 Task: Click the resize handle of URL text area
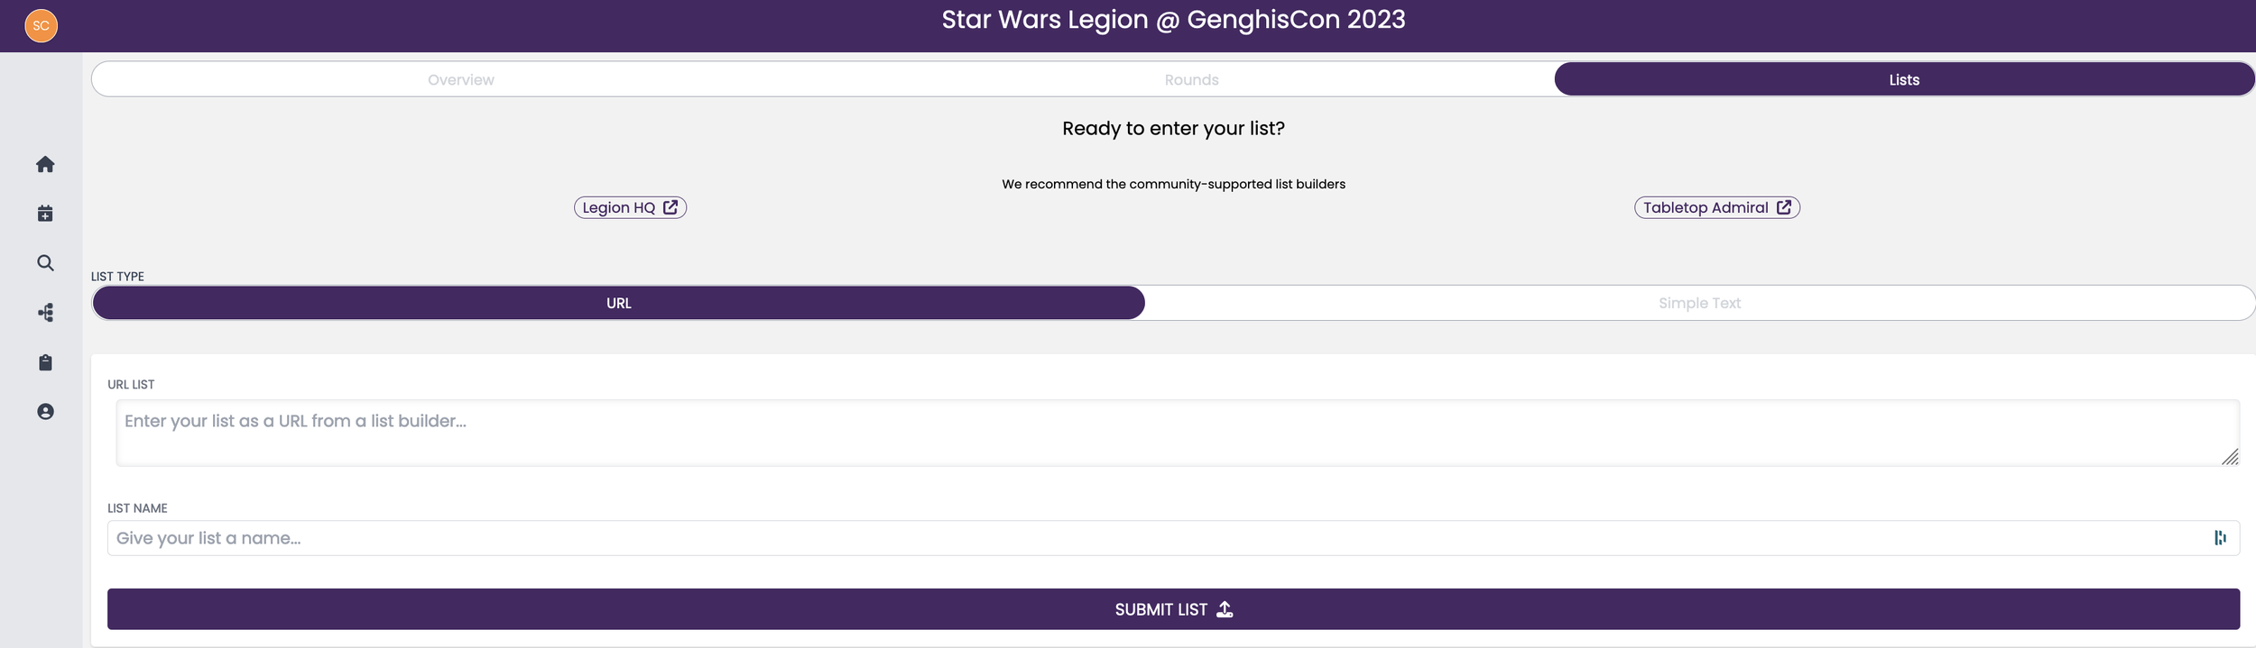point(2230,457)
